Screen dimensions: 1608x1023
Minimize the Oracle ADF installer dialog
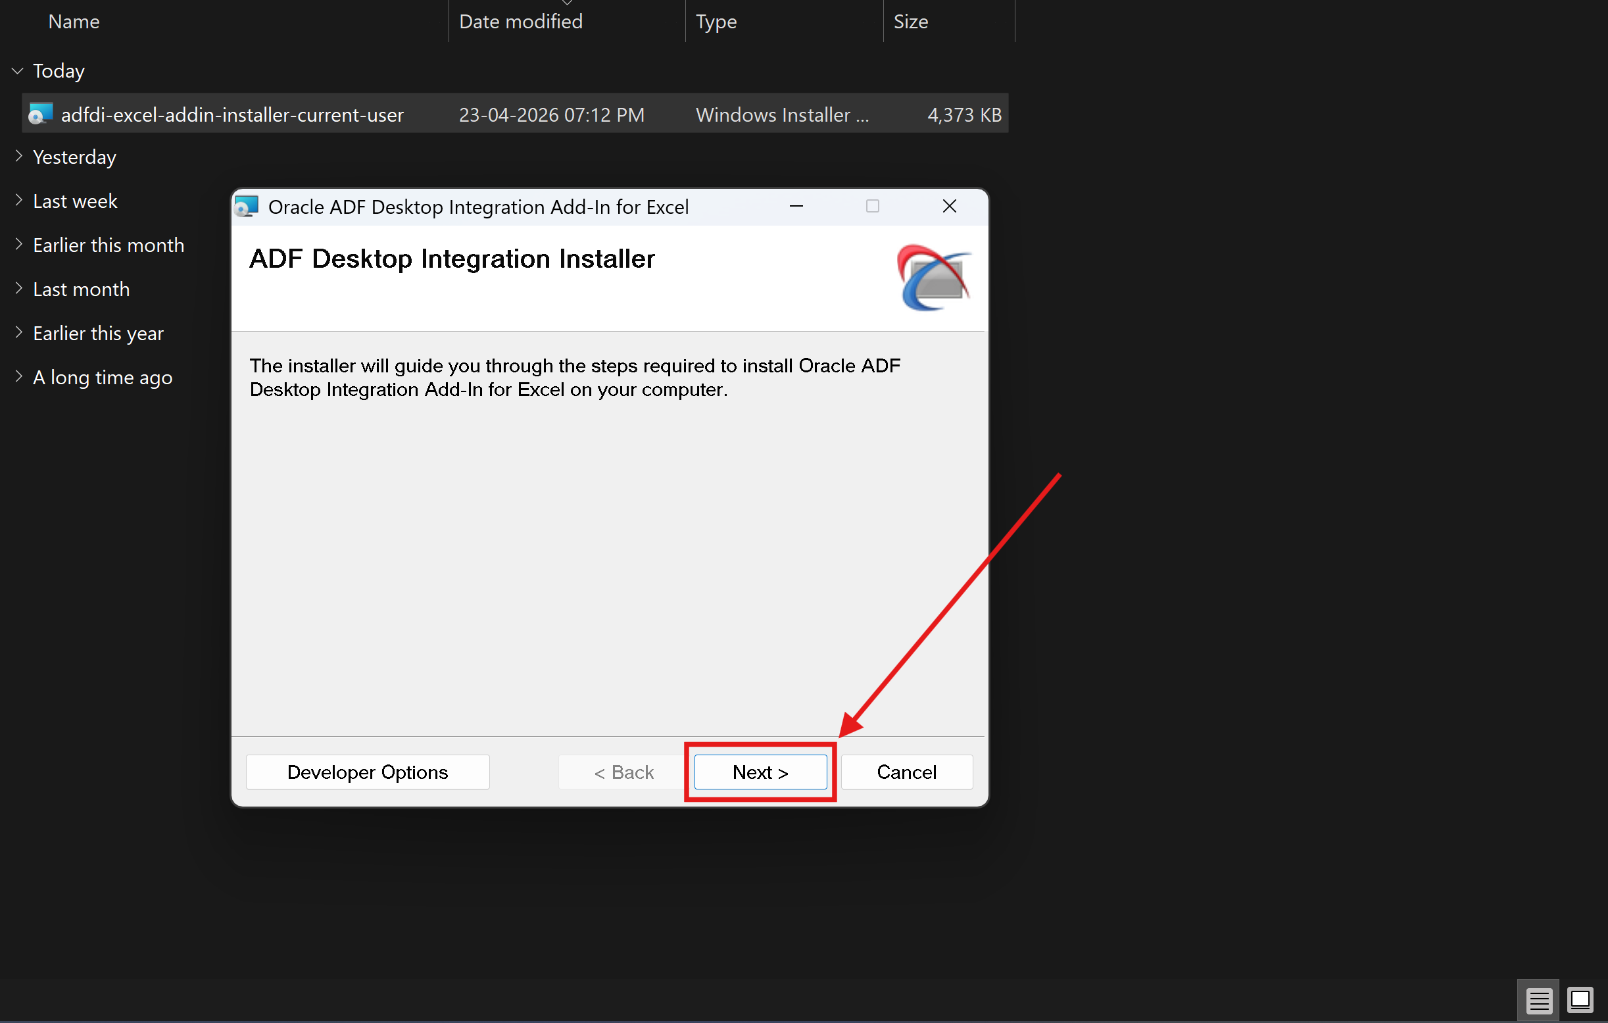coord(796,207)
